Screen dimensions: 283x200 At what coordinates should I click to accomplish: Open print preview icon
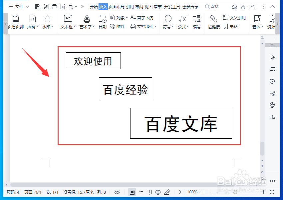[x=63, y=7]
